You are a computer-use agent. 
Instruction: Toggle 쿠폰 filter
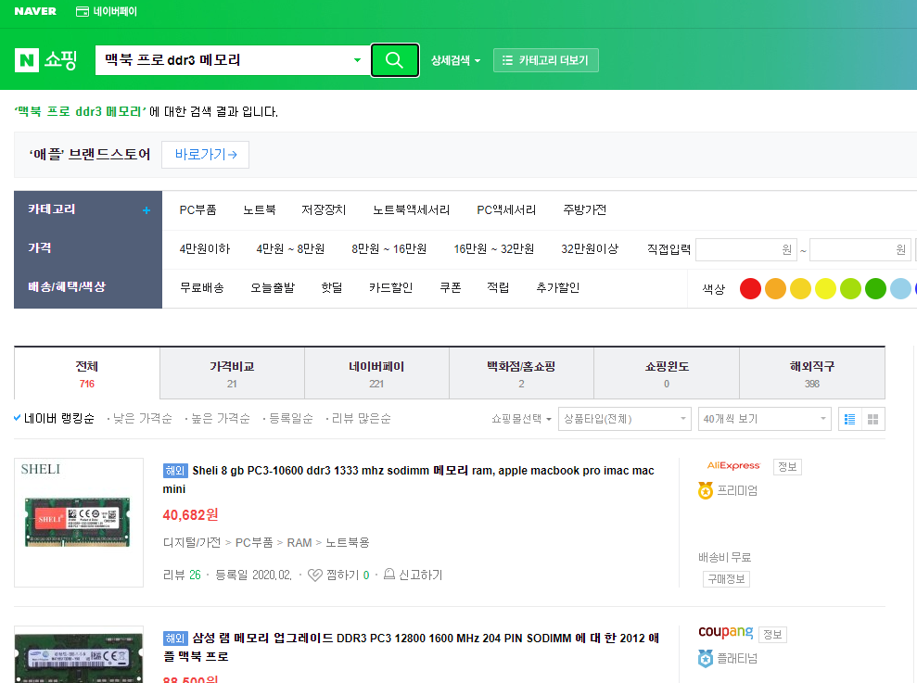point(451,287)
